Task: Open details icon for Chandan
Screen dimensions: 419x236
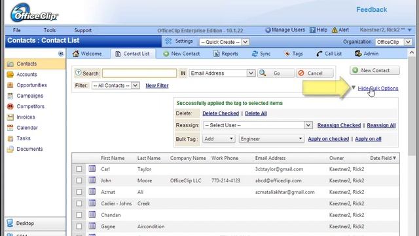Action: pyautogui.click(x=92, y=214)
